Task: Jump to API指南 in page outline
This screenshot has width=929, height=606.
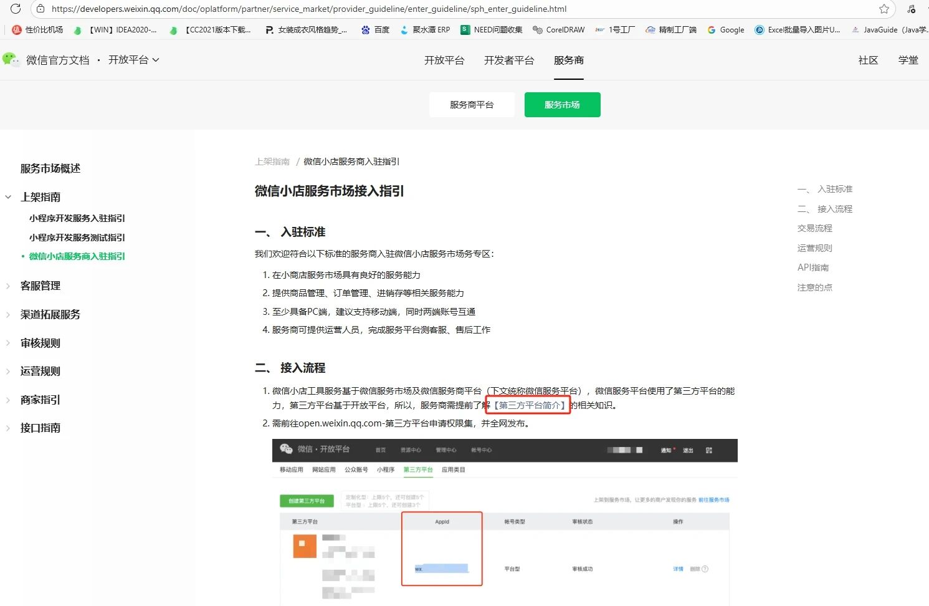Action: 813,267
